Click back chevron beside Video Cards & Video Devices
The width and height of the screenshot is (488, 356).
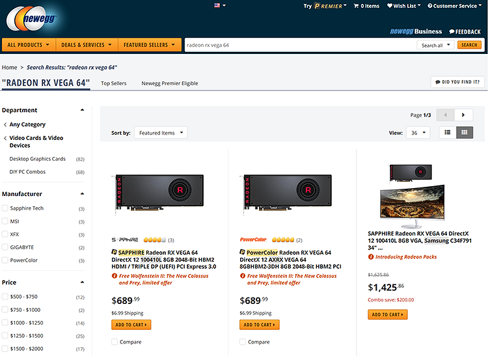[x=5, y=138]
